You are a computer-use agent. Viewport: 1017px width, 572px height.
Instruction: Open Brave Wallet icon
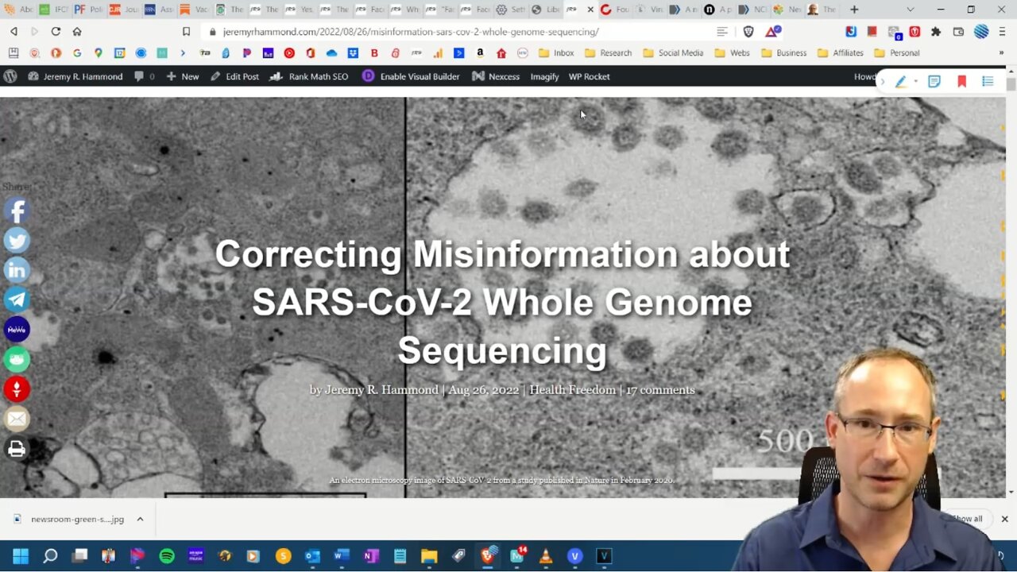click(958, 32)
